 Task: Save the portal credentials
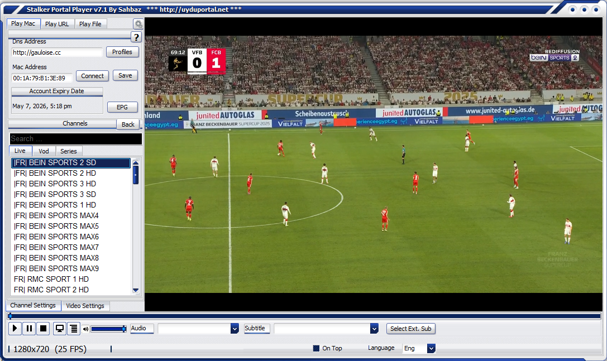pos(125,75)
